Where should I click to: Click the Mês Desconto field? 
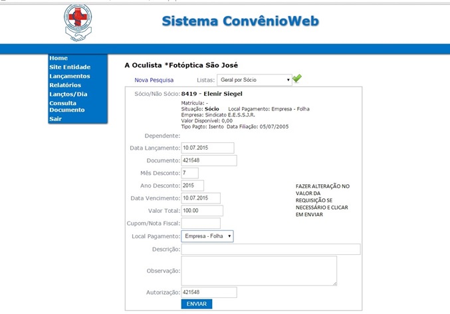(189, 173)
